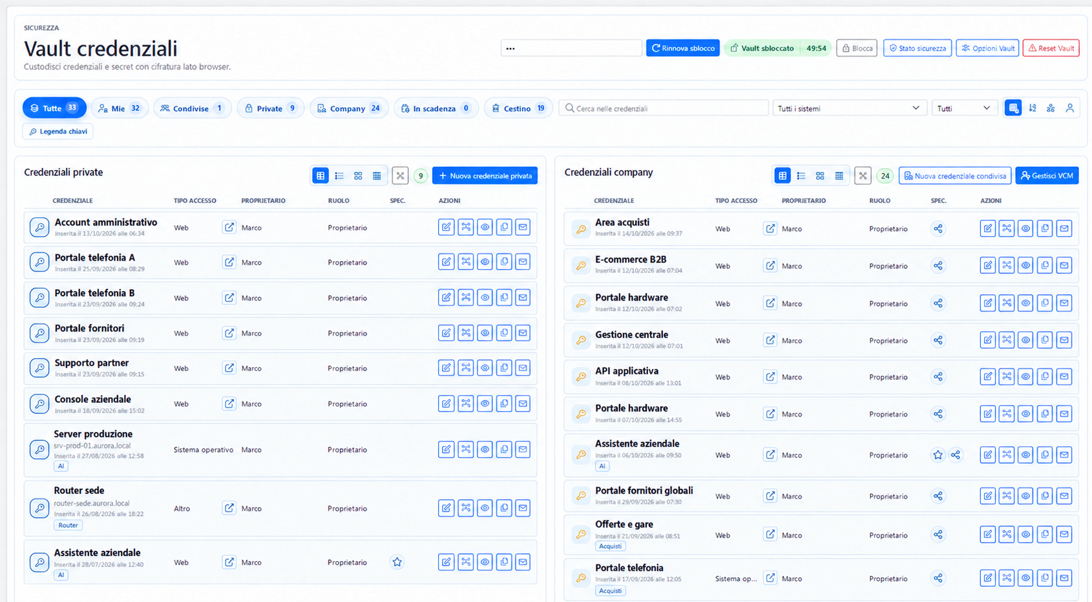Open the Private credentials tab
The width and height of the screenshot is (1092, 602).
pos(270,108)
